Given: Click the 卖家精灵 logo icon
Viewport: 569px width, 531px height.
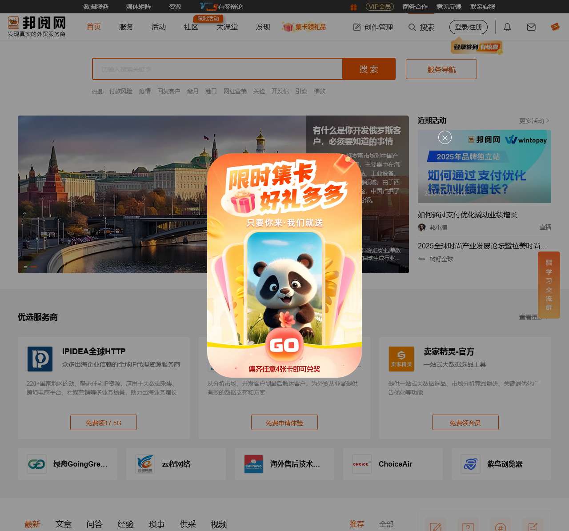Looking at the screenshot, I should coord(401,359).
